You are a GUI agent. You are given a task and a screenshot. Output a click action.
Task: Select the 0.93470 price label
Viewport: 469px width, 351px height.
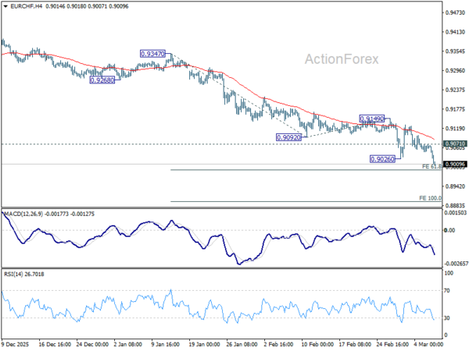pyautogui.click(x=152, y=54)
